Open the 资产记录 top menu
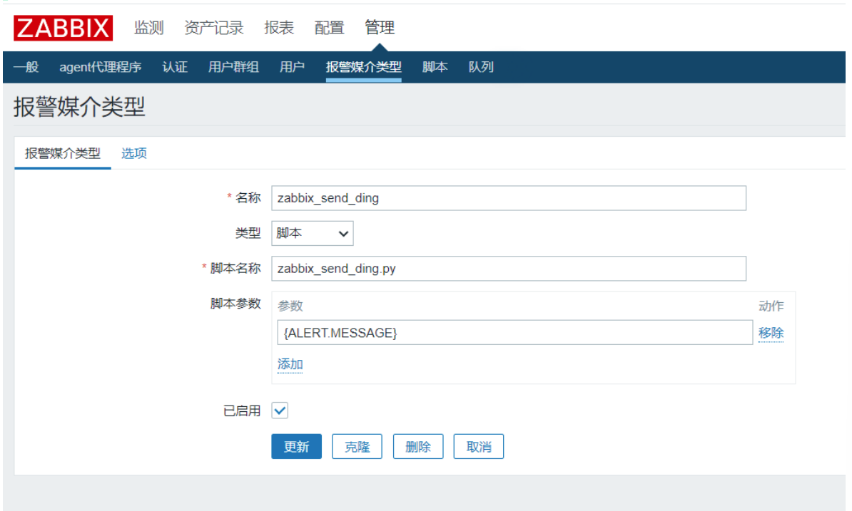852x511 pixels. (x=213, y=28)
